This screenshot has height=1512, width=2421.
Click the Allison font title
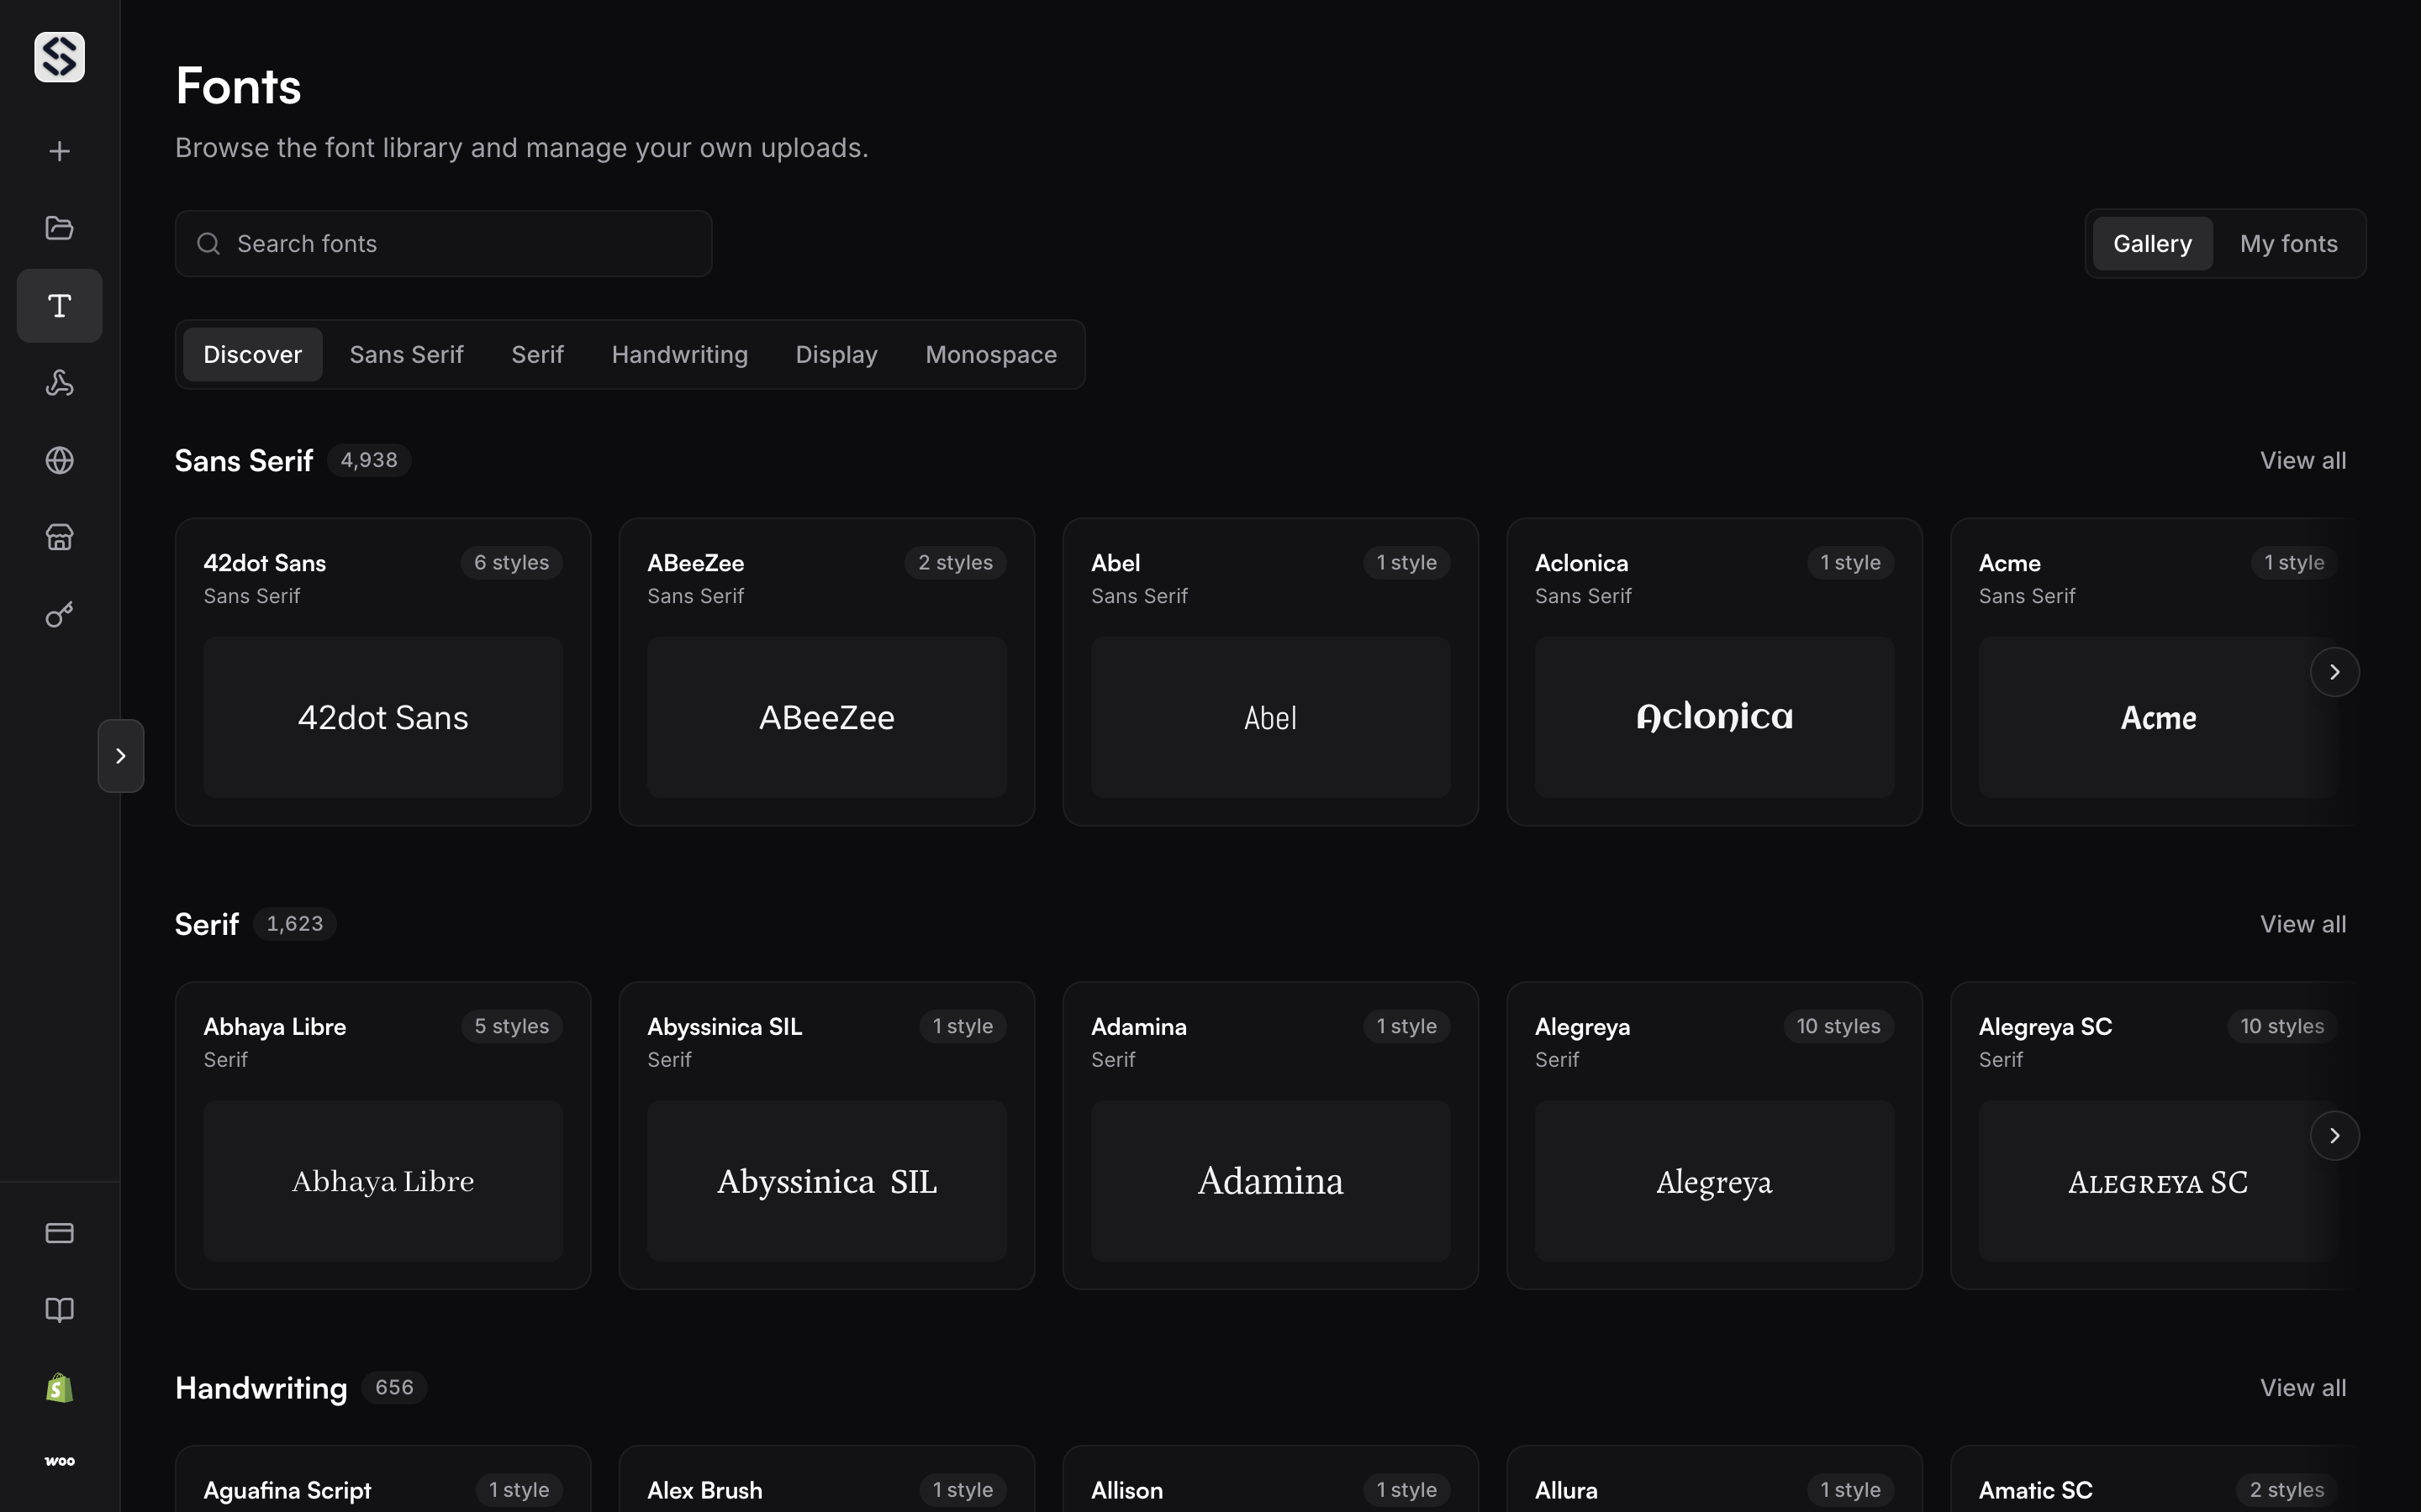point(1126,1490)
